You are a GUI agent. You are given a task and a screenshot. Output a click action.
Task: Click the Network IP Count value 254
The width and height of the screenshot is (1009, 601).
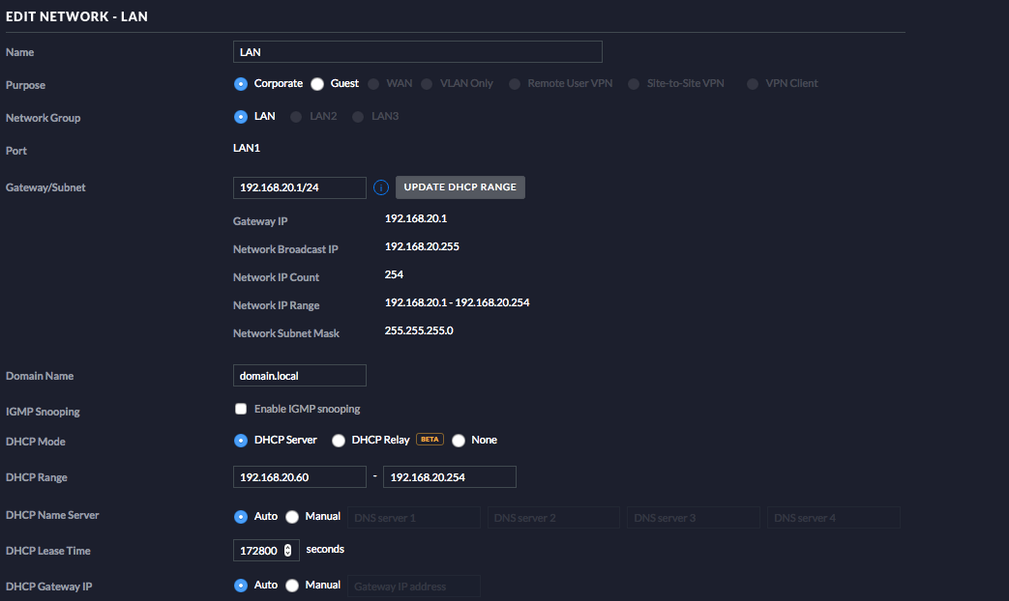pos(394,274)
